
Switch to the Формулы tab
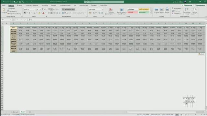[x=45, y=5]
